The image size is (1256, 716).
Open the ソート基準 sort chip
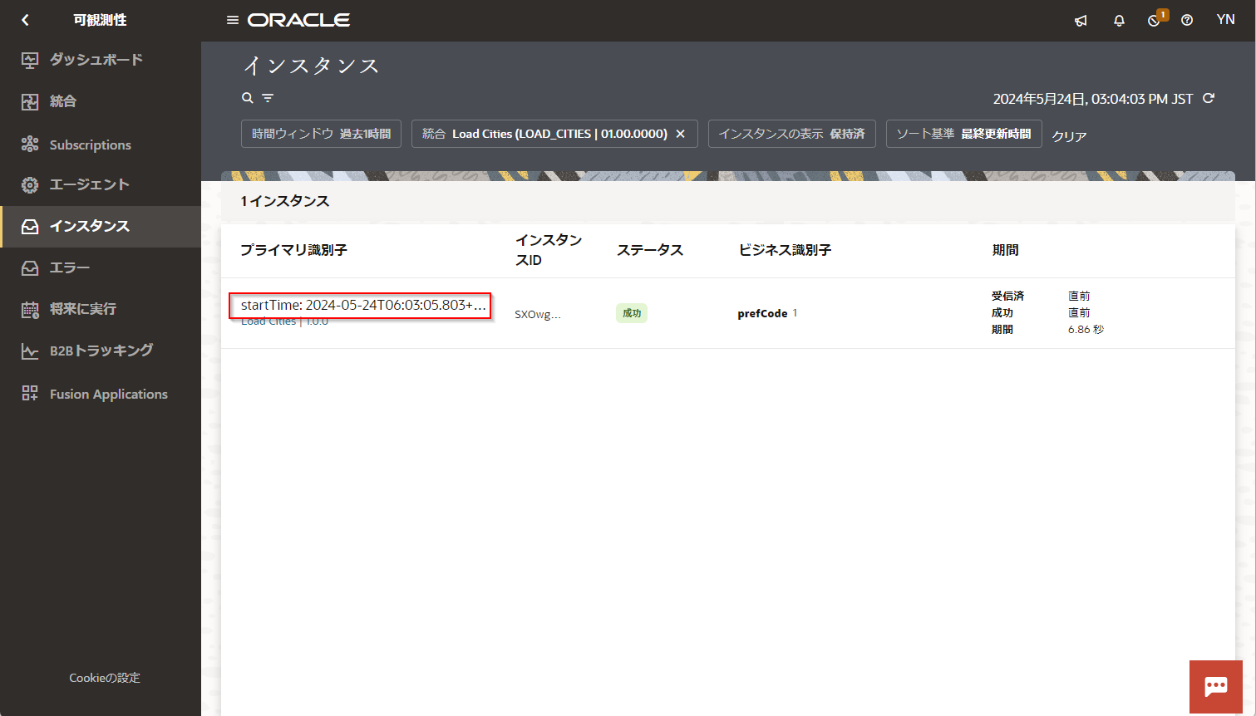(963, 134)
